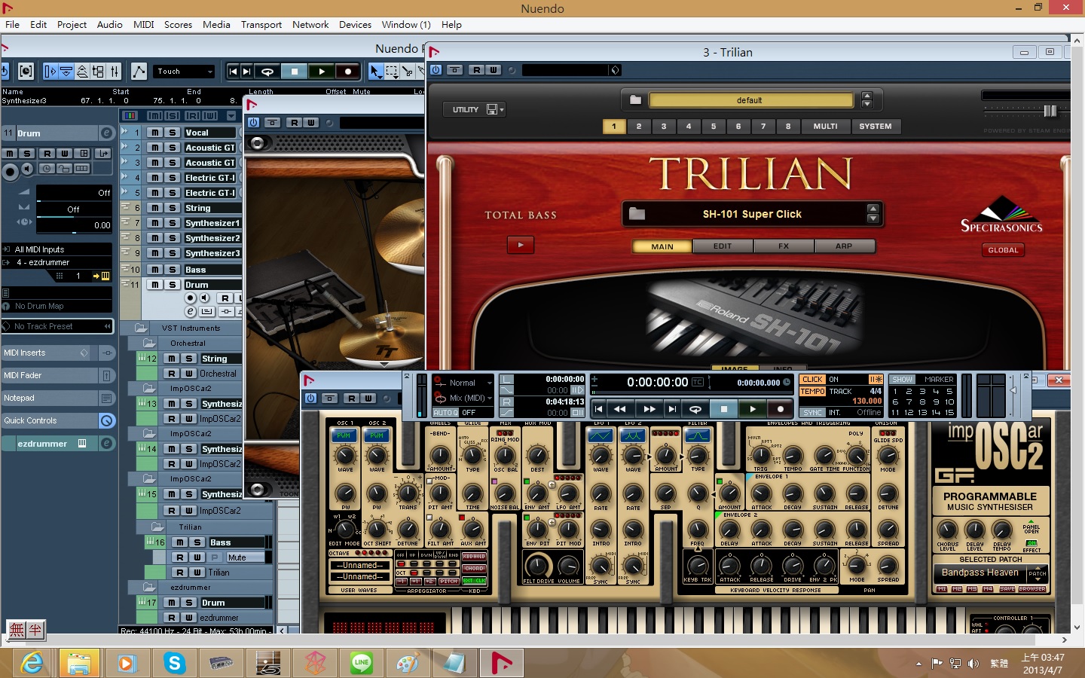Image resolution: width=1085 pixels, height=678 pixels.
Task: Select PWM waveform for OSC 1 in imposcar2
Action: (344, 435)
